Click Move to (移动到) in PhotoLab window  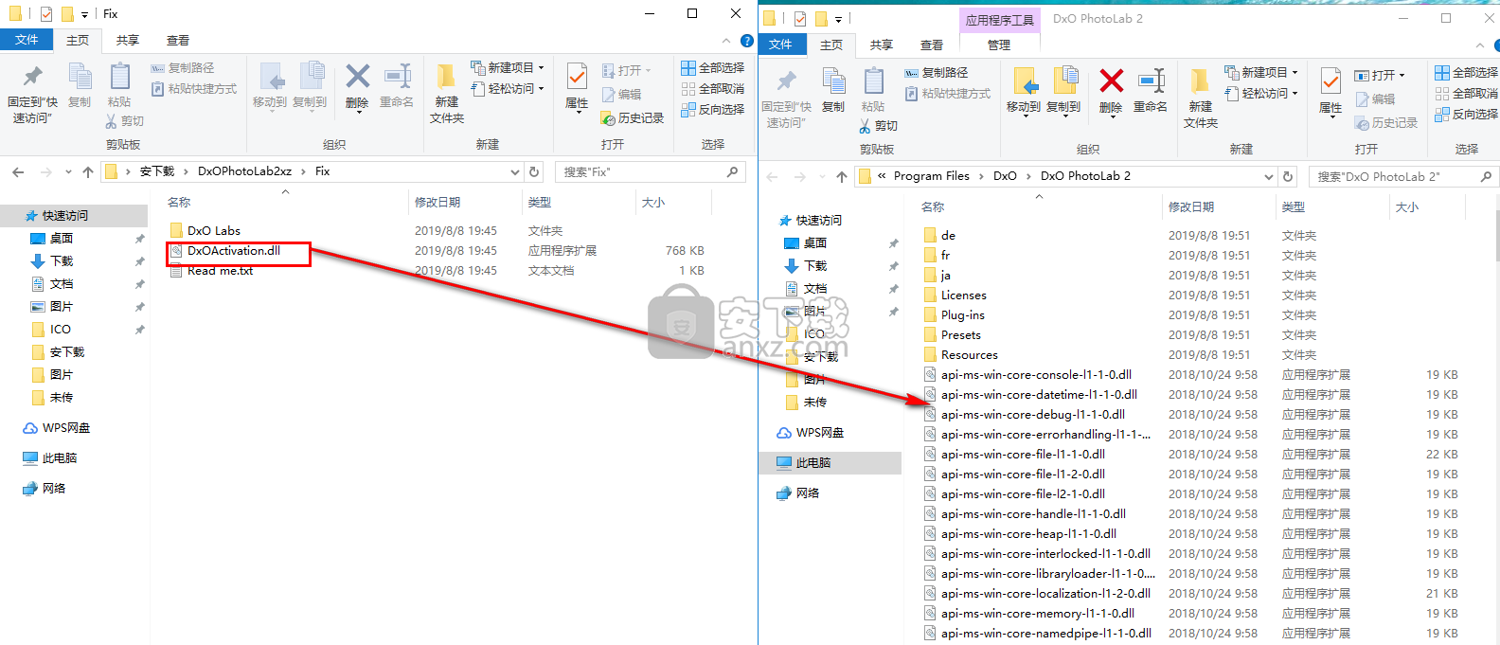pyautogui.click(x=1024, y=90)
